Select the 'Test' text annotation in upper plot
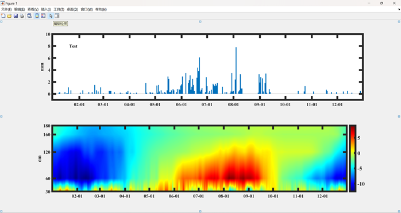The height and width of the screenshot is (213, 401). [73, 47]
